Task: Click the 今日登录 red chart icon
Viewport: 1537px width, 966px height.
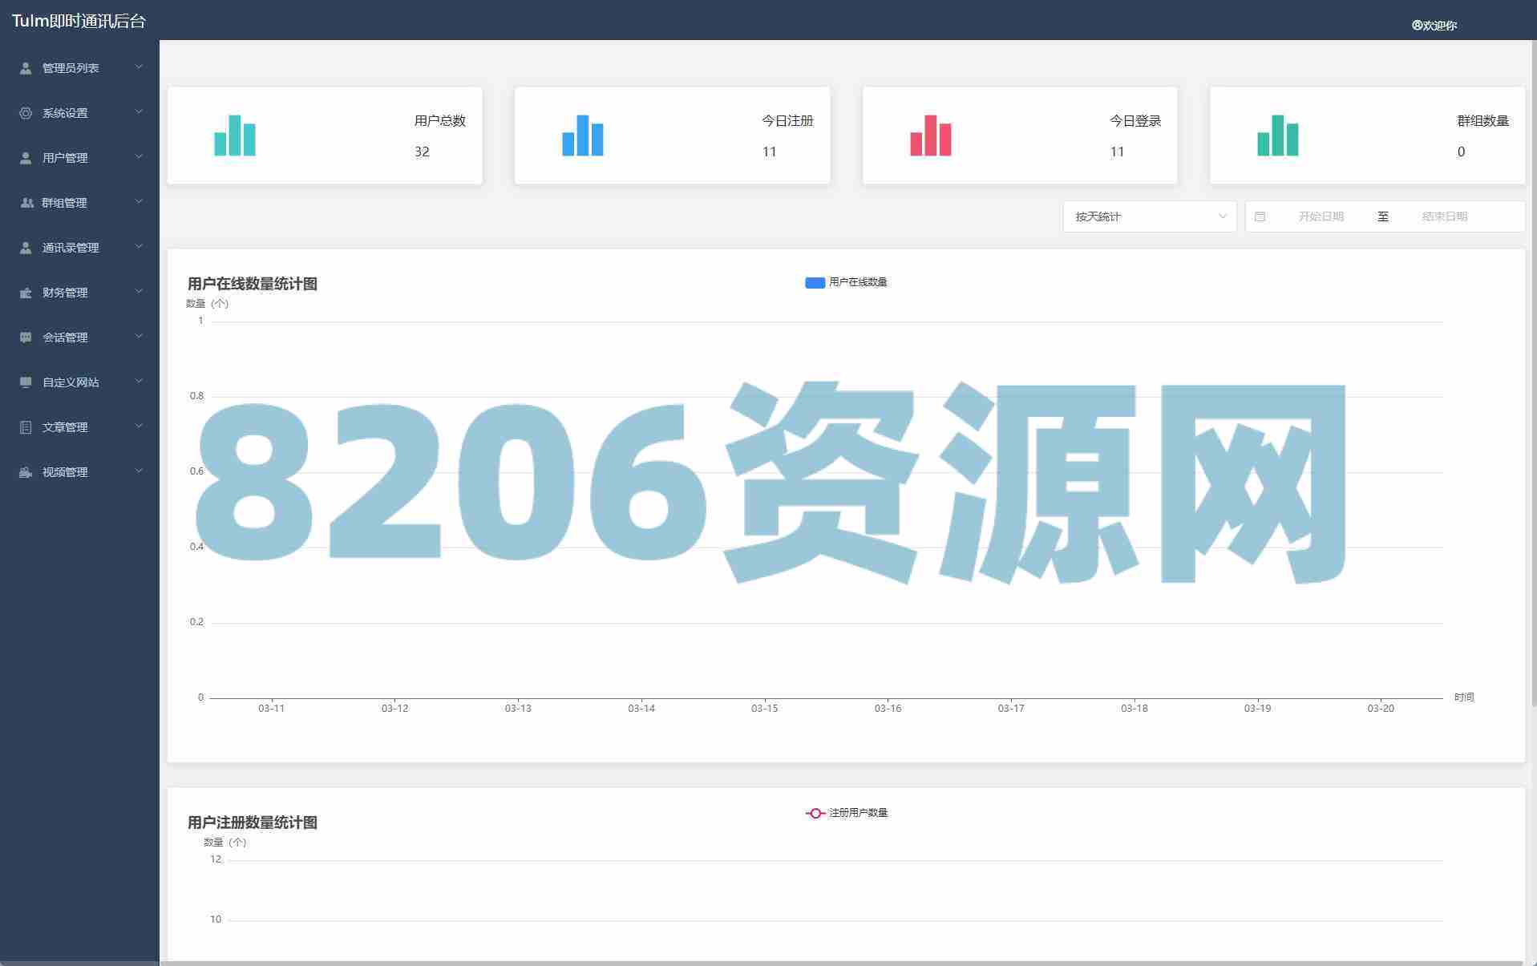Action: pos(931,135)
